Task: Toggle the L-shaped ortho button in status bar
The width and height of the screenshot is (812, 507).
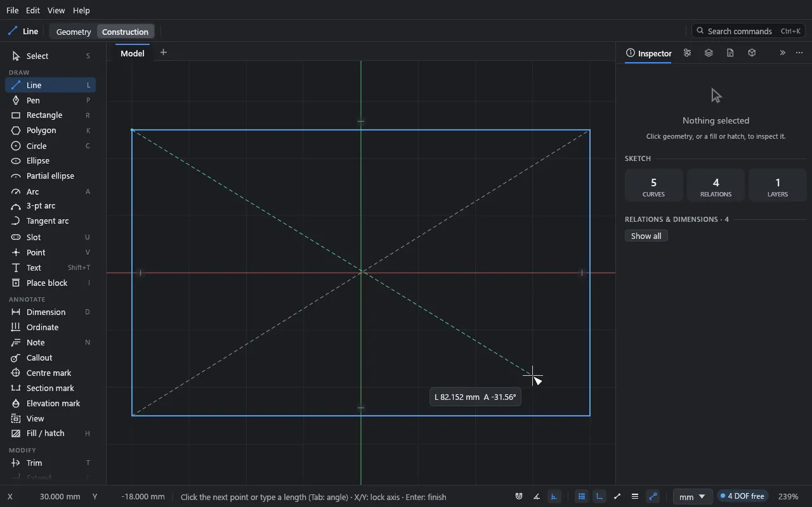Action: pyautogui.click(x=599, y=497)
